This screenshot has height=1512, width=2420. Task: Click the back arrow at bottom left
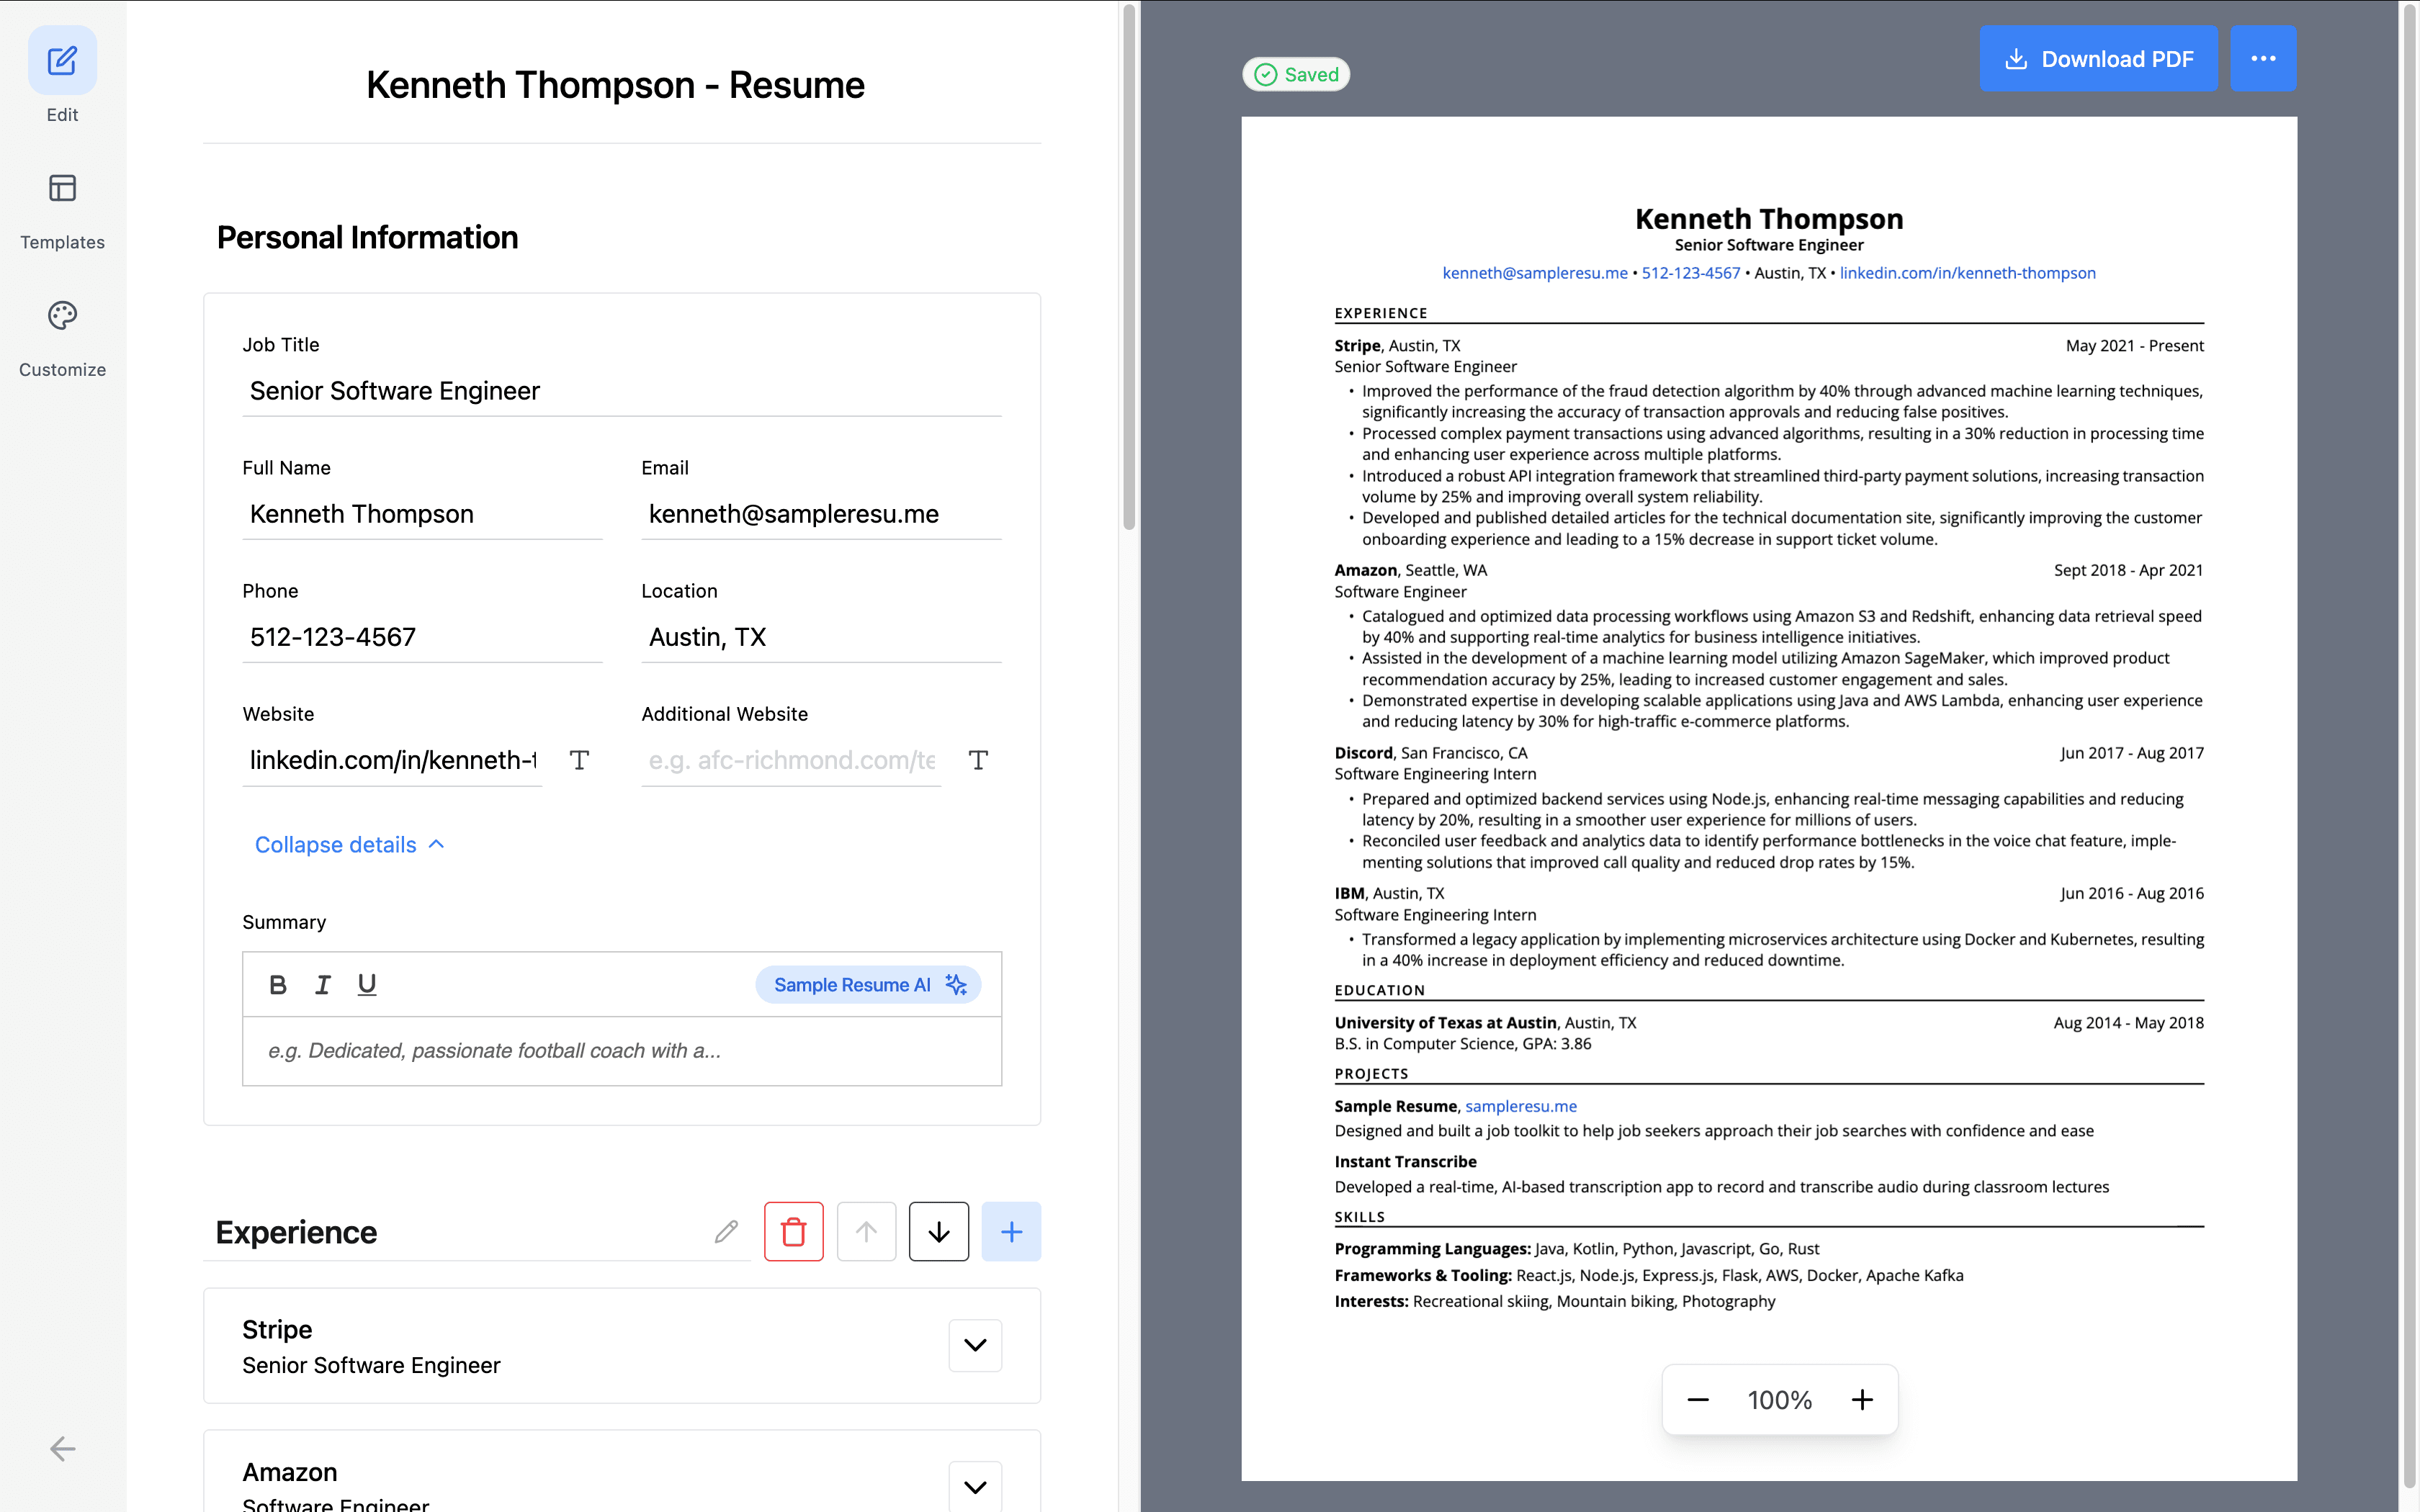pos(62,1449)
